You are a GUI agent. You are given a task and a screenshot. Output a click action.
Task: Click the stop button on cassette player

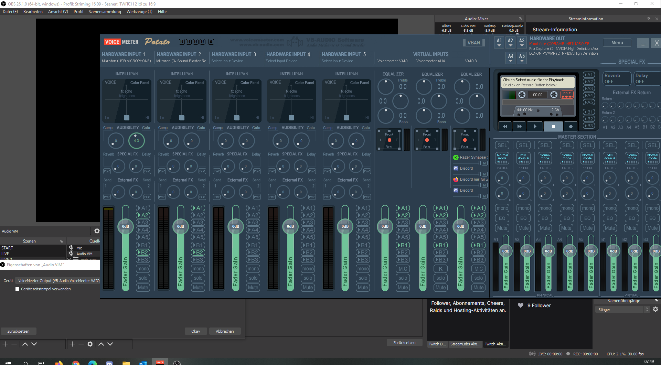(553, 127)
